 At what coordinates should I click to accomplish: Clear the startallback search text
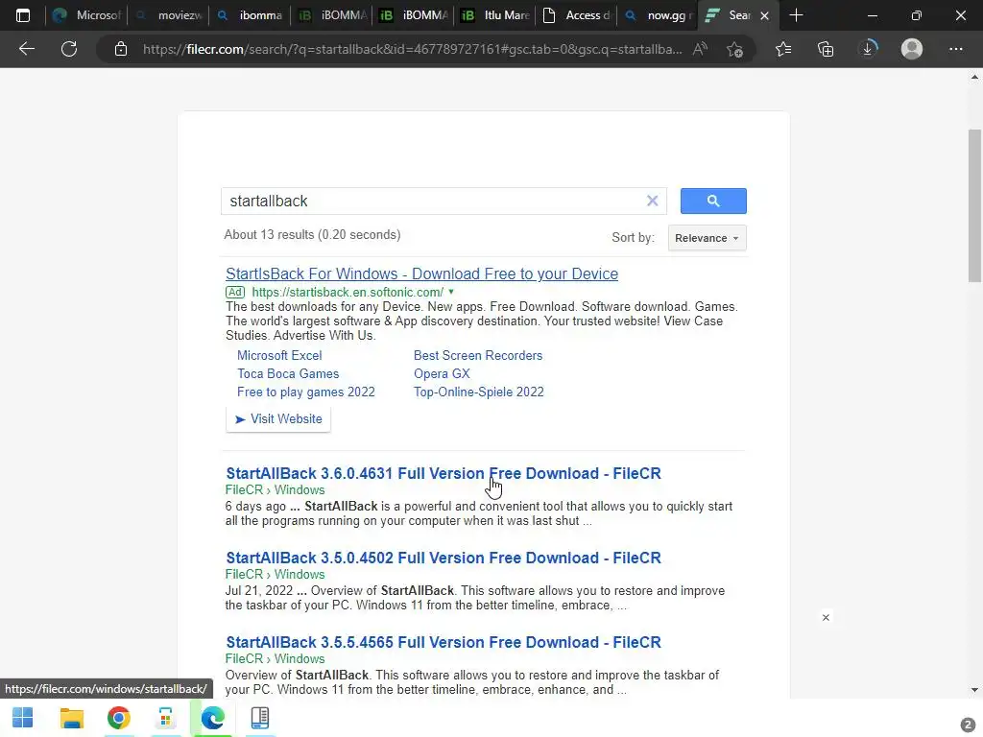tap(652, 201)
